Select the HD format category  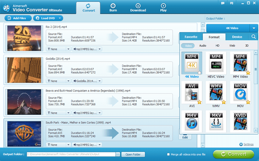tap(217, 46)
